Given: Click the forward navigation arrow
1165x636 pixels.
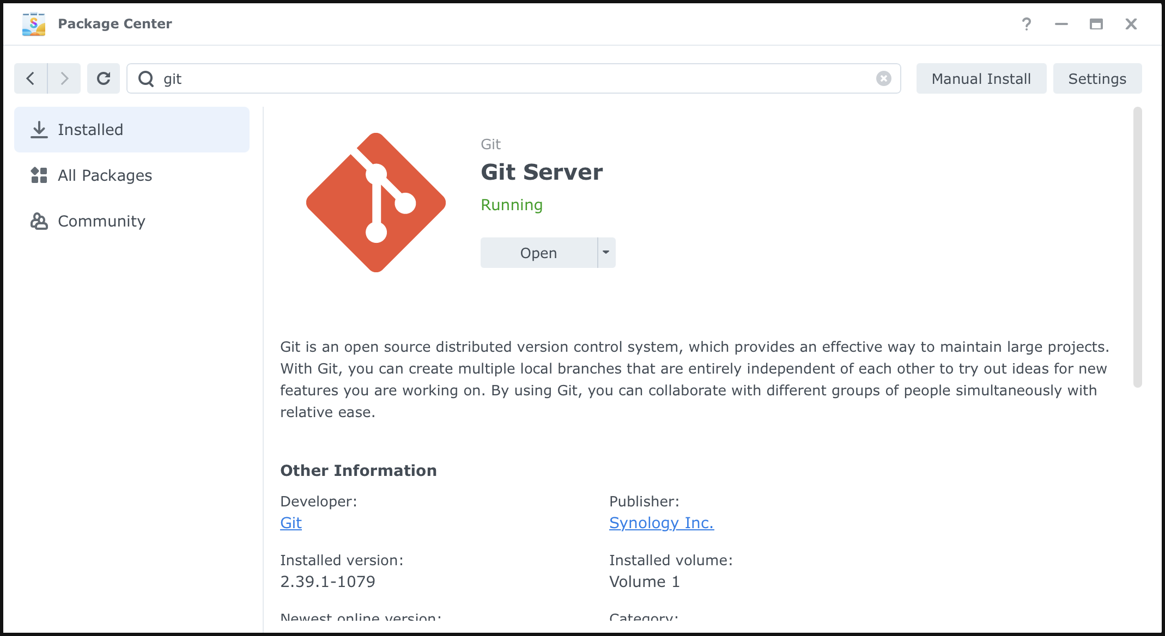Looking at the screenshot, I should click(x=64, y=78).
